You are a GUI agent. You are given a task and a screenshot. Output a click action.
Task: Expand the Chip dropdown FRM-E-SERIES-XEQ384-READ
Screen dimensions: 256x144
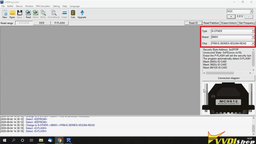coord(253,43)
